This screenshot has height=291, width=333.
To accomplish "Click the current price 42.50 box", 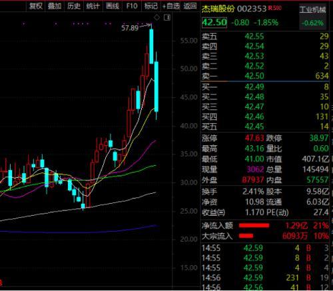I will [x=214, y=23].
